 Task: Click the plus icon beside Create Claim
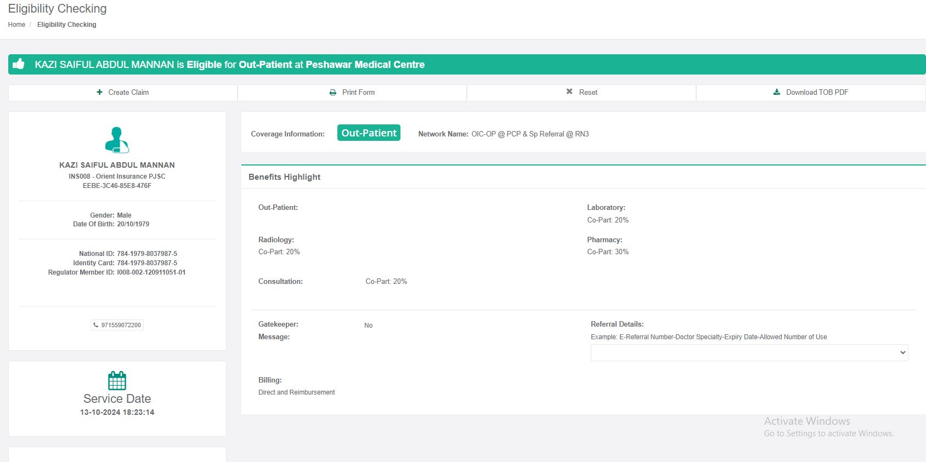(99, 92)
